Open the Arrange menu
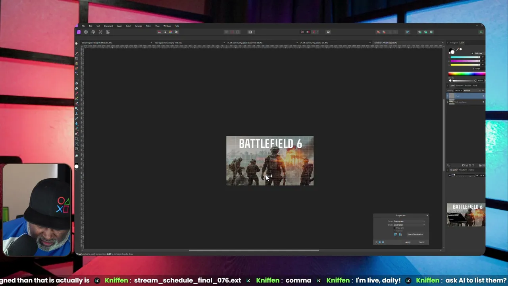 (x=139, y=26)
